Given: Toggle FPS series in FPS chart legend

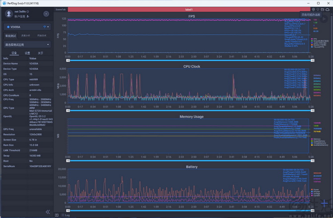Looking at the screenshot, I should 314,39.
